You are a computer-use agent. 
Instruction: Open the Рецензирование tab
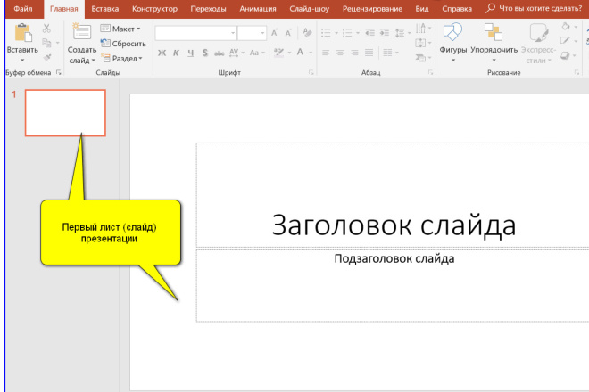[x=372, y=9]
